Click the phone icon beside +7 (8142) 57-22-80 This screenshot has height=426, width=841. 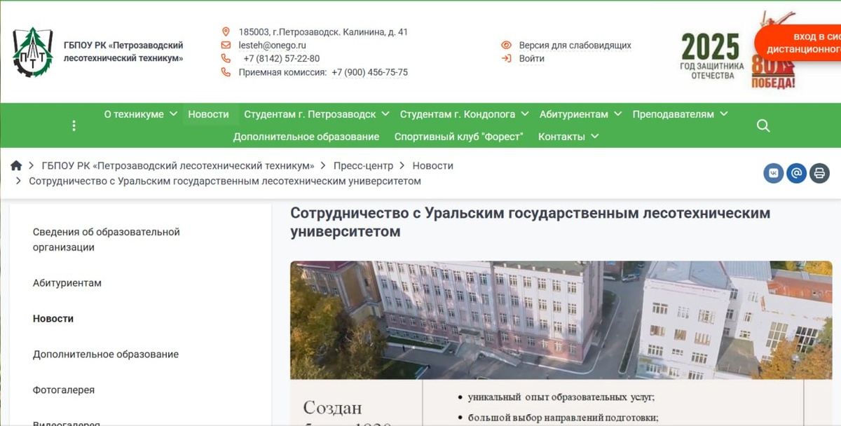226,58
